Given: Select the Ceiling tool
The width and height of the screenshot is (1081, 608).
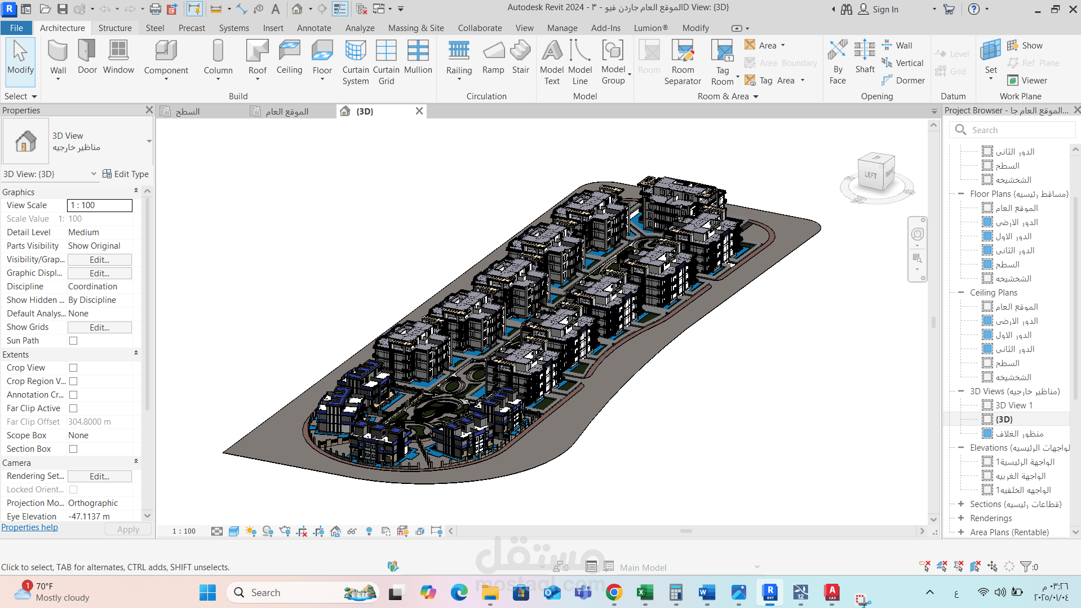Looking at the screenshot, I should pyautogui.click(x=289, y=58).
